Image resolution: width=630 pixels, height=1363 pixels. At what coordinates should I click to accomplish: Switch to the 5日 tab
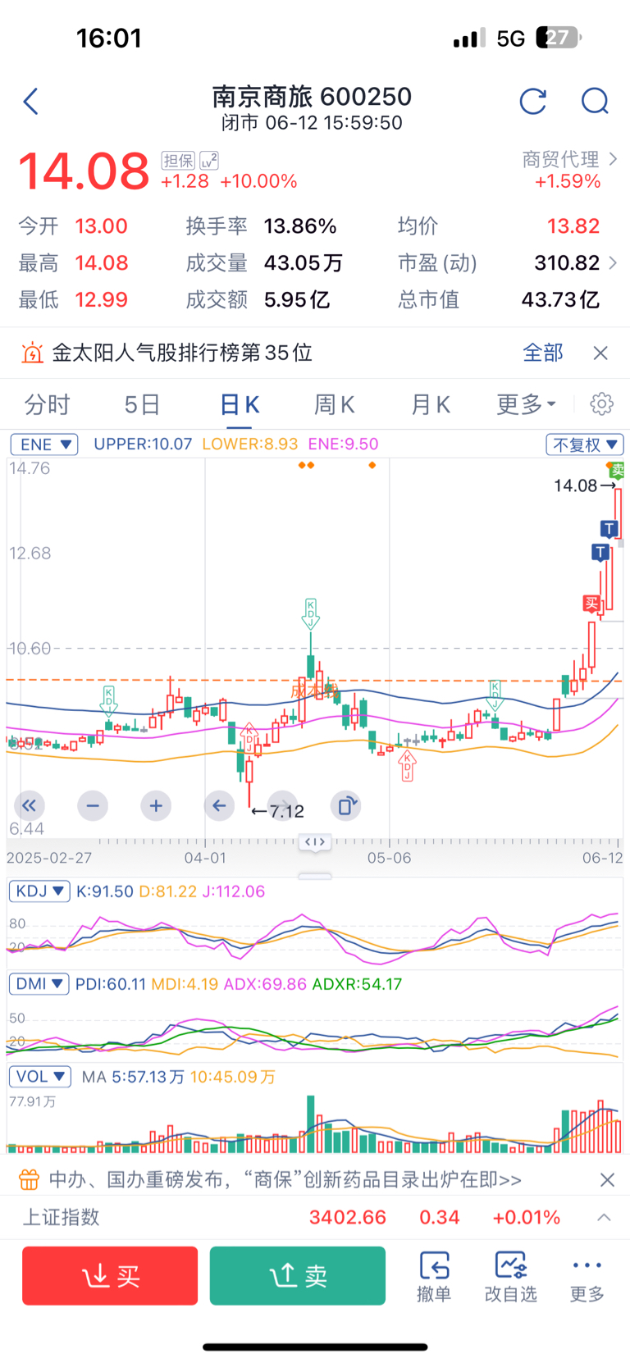point(142,404)
